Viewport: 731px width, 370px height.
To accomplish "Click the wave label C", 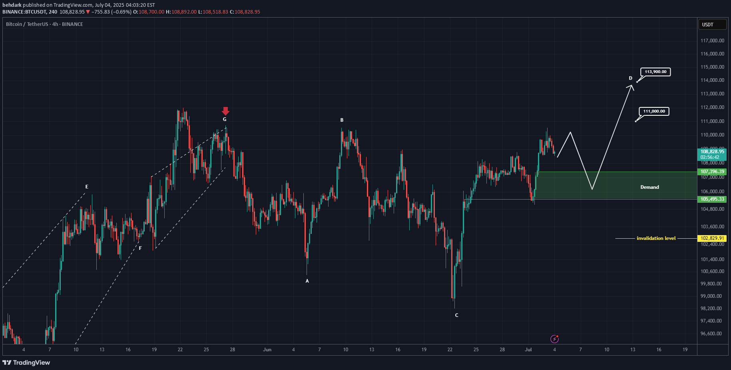I will tap(457, 315).
